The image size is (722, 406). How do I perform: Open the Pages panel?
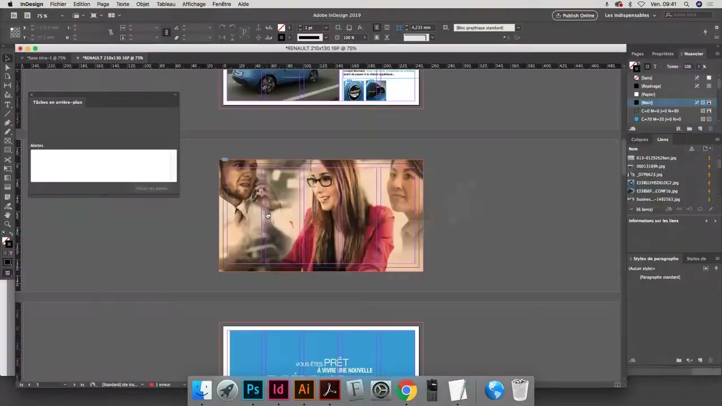[637, 54]
